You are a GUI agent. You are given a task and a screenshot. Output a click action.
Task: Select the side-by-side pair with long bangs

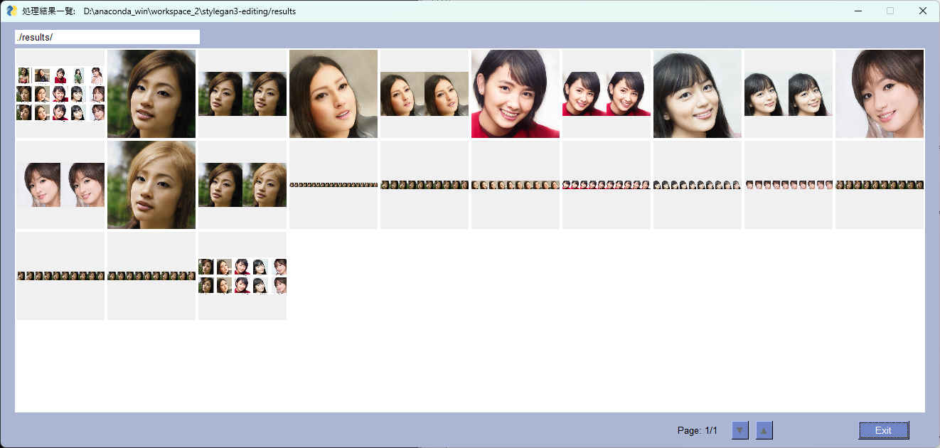tap(789, 94)
